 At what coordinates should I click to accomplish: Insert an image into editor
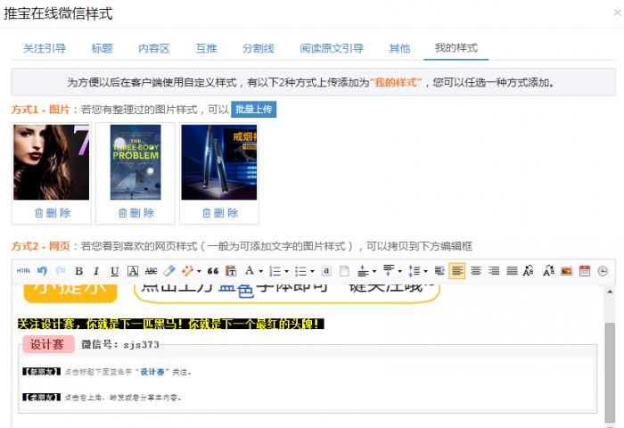click(x=566, y=271)
